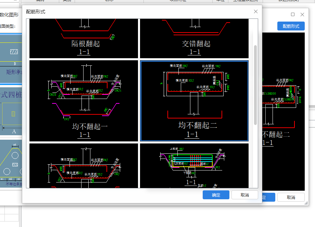Select the 隔根翻起 reinforcement thumbnail
Image resolution: width=315 pixels, height=227 pixels.
tap(84, 38)
